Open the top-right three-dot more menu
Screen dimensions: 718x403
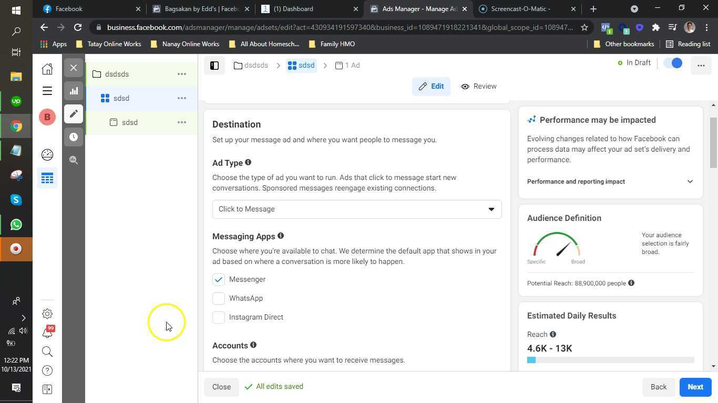coord(701,66)
